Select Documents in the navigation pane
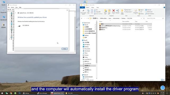The height and width of the screenshot is (95, 170). 87,49
